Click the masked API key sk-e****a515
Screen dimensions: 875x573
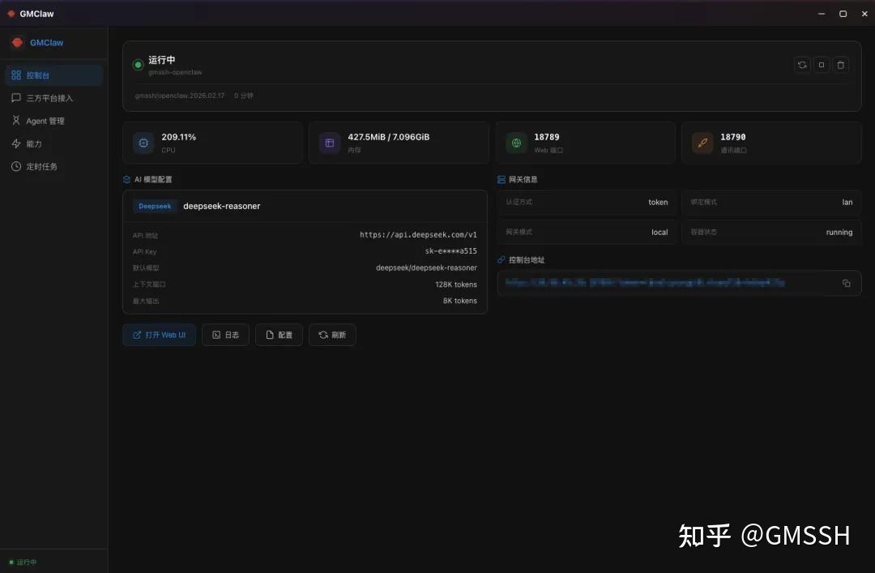click(x=451, y=251)
